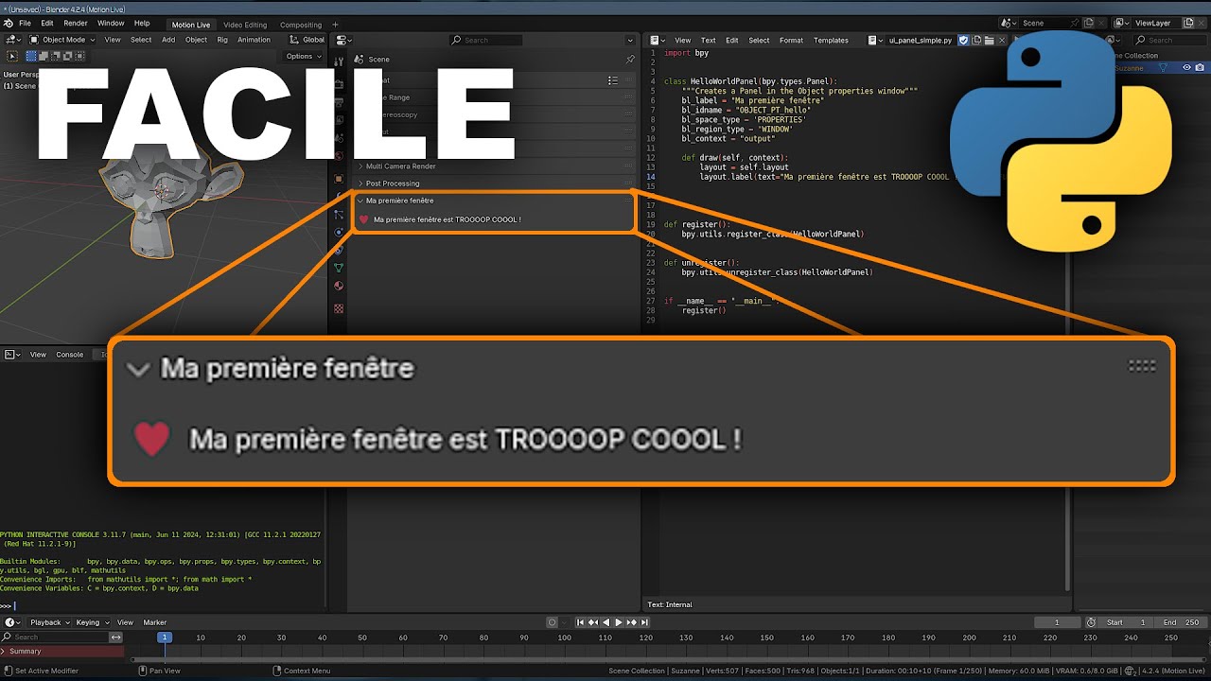Open the 3D viewport editor type dropdown
1211x681 pixels.
click(12, 40)
